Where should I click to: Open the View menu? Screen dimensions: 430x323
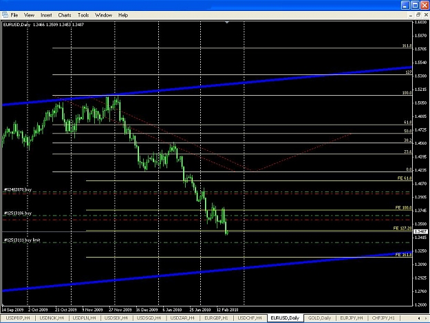tap(29, 15)
